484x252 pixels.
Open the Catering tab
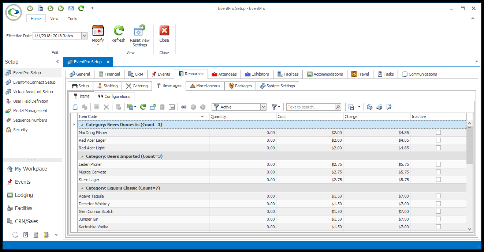(x=137, y=86)
